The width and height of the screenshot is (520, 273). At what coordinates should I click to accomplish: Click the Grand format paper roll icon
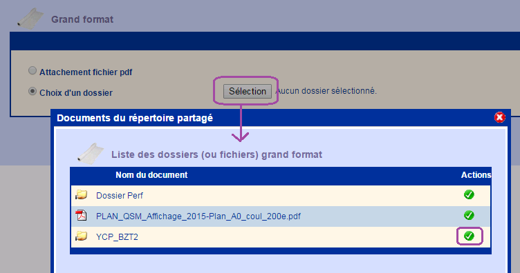30,19
